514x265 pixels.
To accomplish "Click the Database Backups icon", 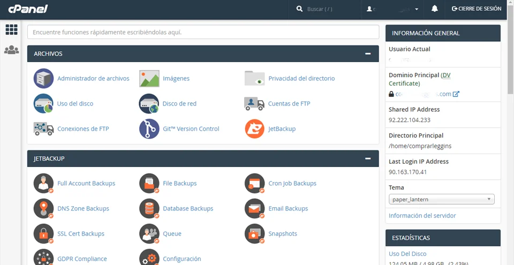I will [x=149, y=209].
